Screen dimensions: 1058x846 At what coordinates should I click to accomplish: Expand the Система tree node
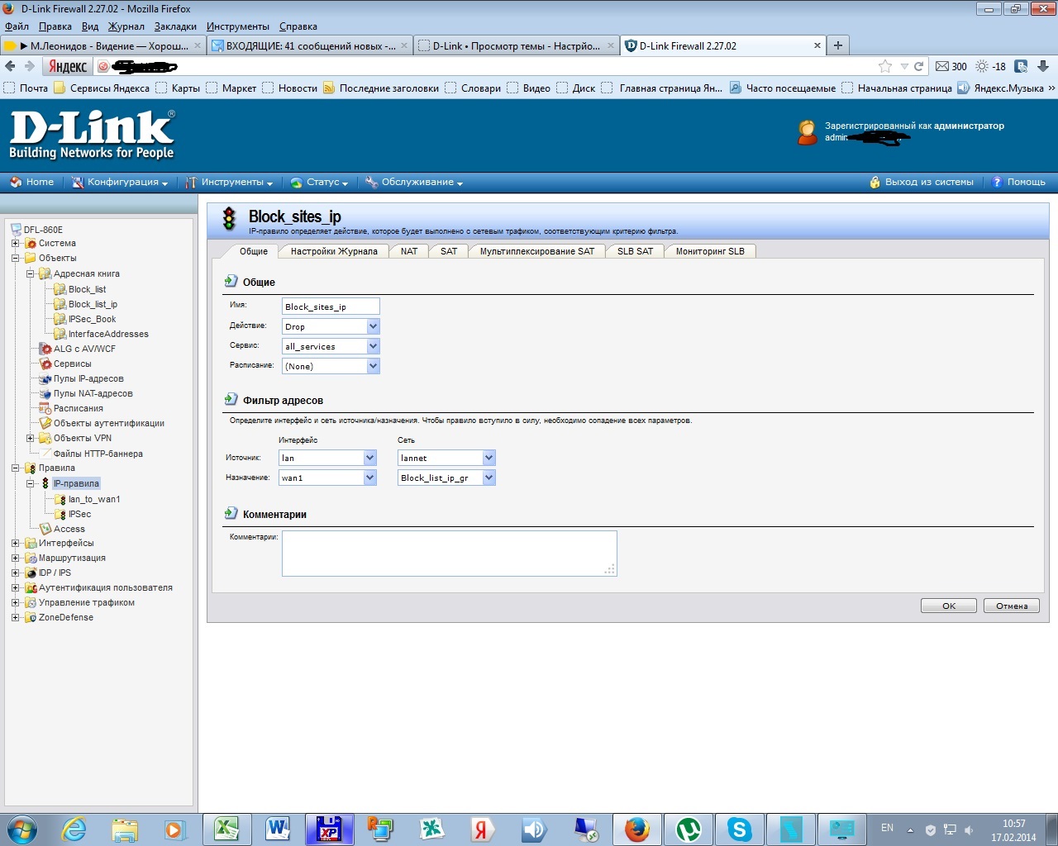[15, 243]
